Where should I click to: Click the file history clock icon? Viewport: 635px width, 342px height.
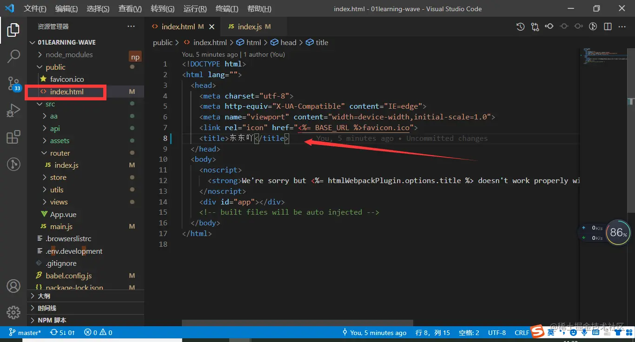coord(521,26)
